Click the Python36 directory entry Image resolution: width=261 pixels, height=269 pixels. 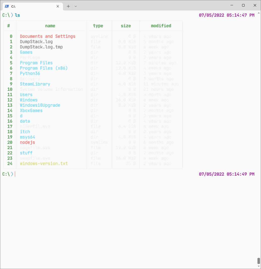tap(30, 73)
